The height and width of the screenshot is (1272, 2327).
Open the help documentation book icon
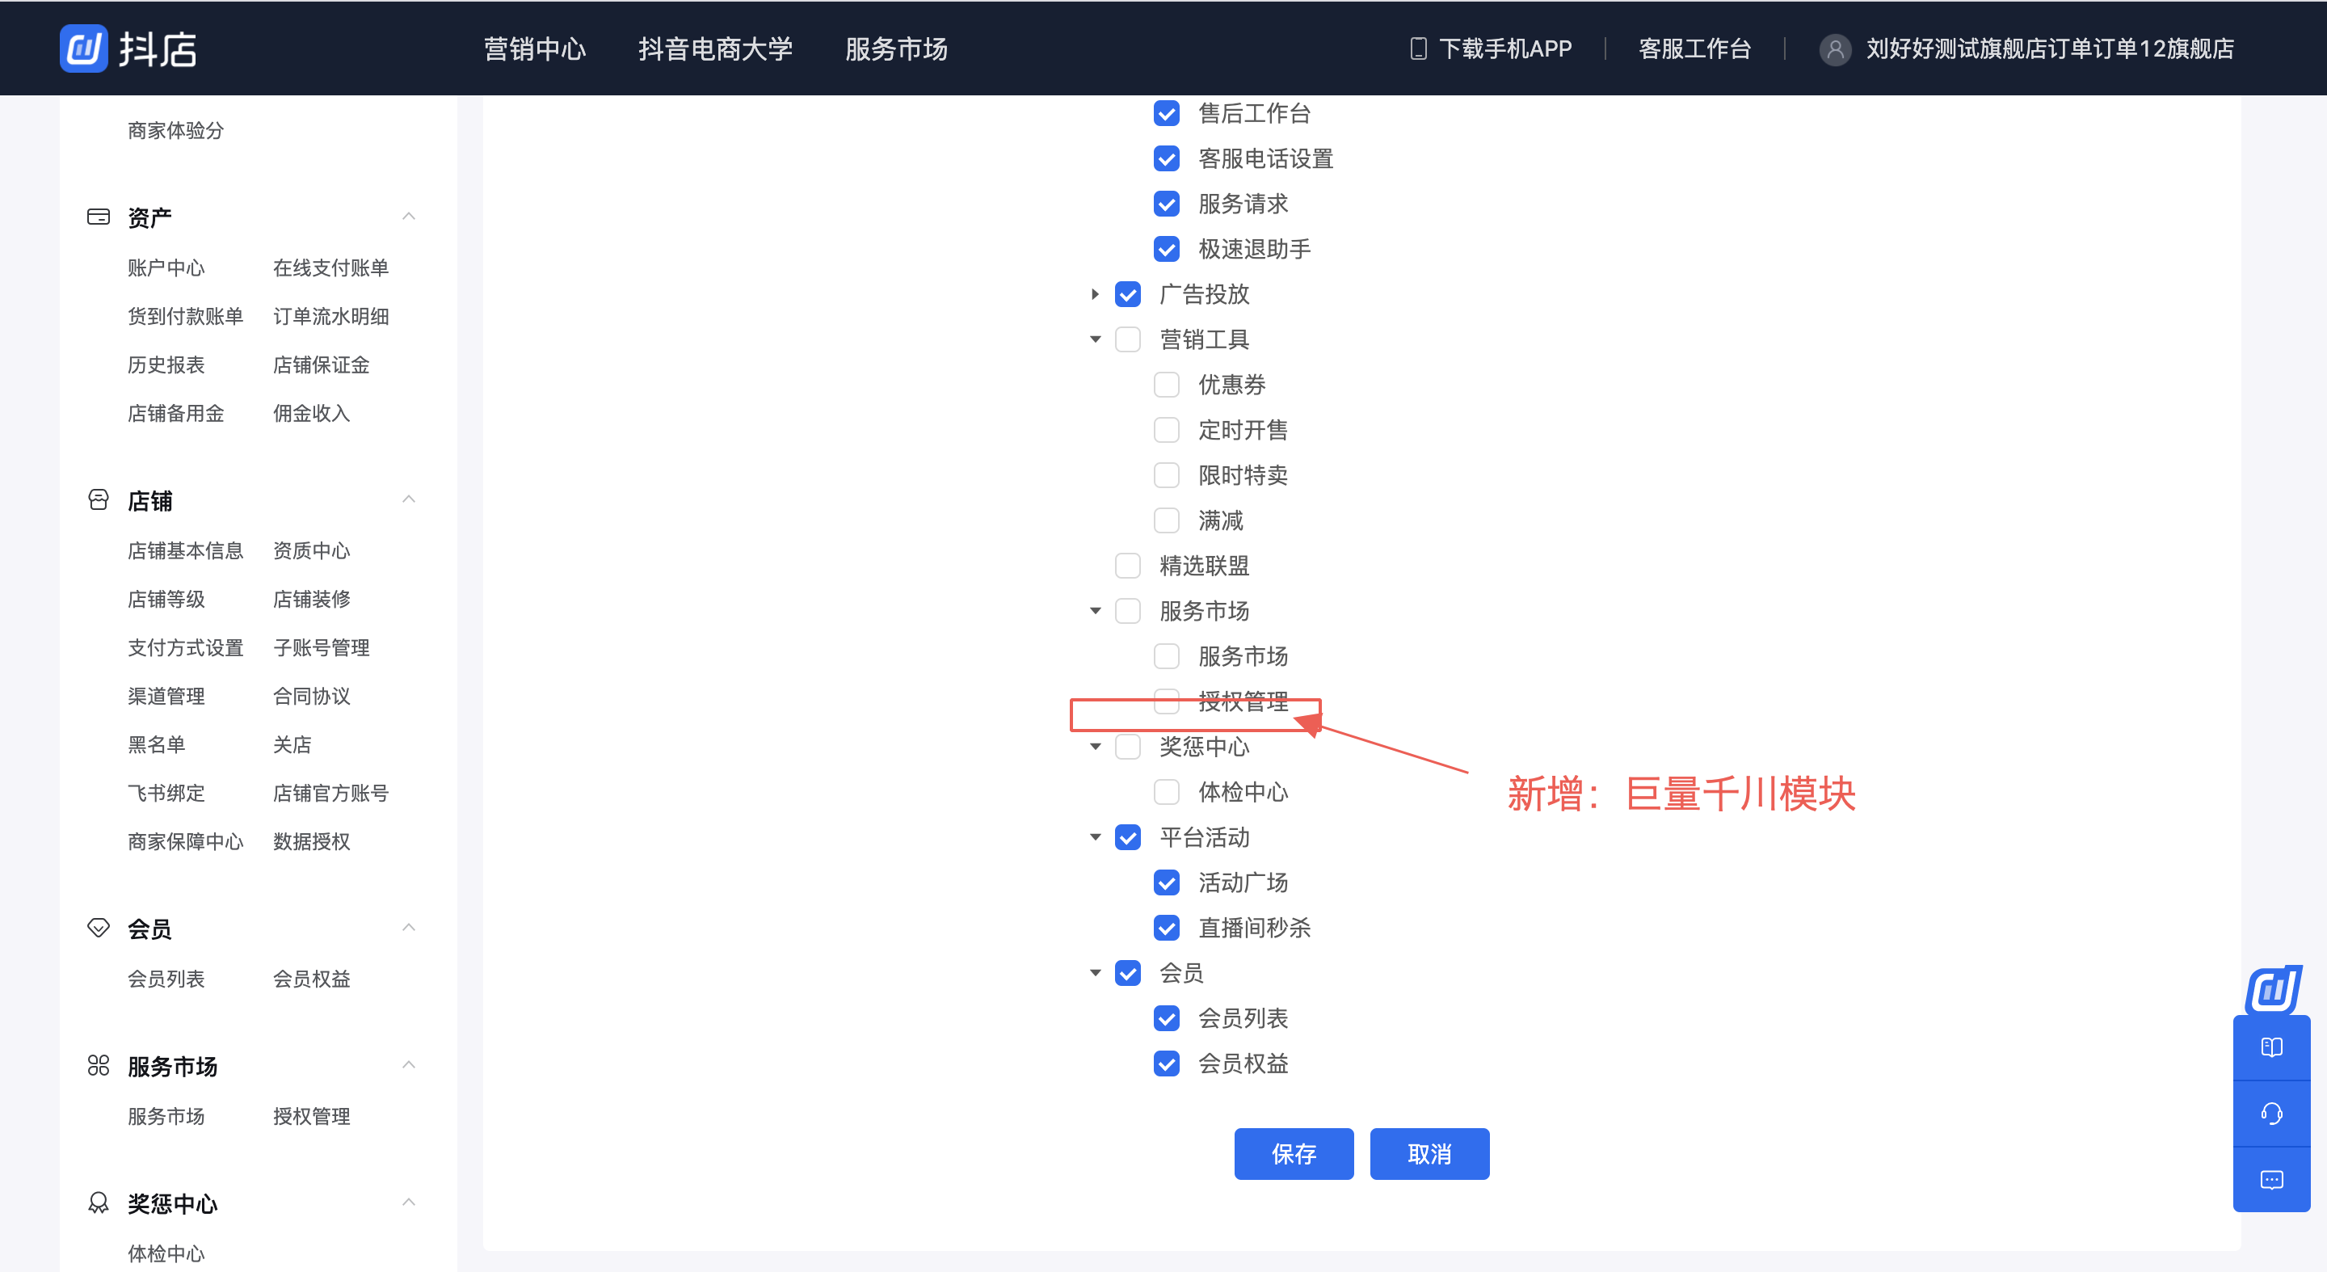pos(2272,1047)
